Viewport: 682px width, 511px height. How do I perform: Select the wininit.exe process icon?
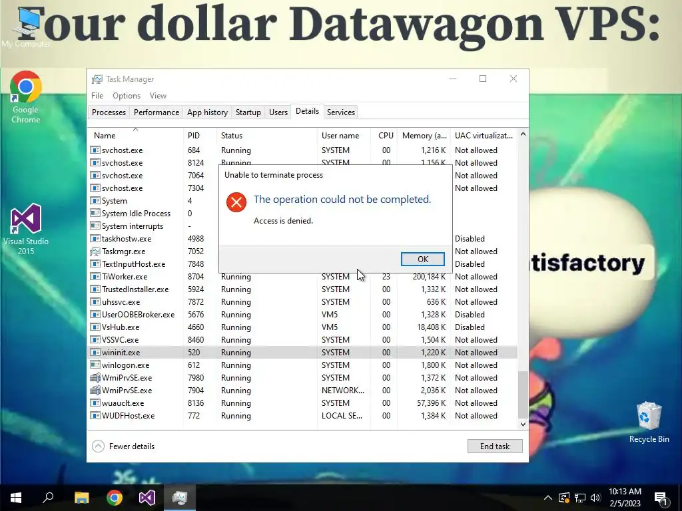95,352
